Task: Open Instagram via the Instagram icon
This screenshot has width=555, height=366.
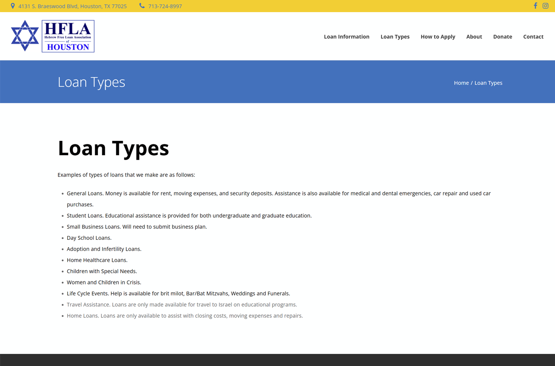Action: [545, 6]
